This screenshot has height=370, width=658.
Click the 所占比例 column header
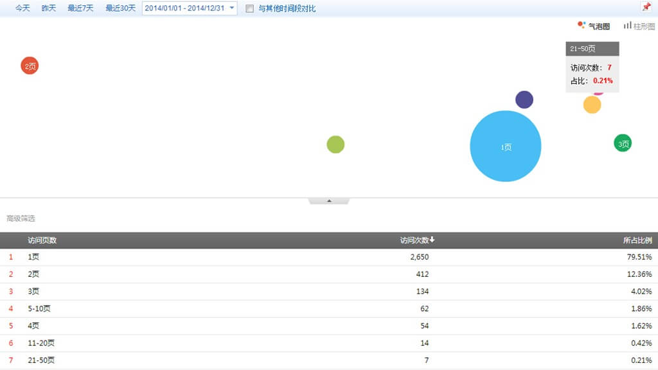(637, 240)
